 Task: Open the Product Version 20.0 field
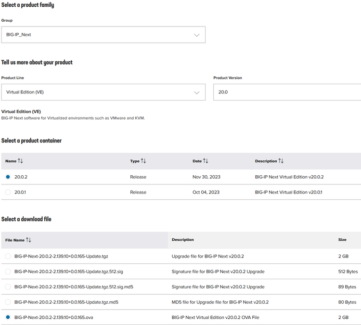(286, 92)
